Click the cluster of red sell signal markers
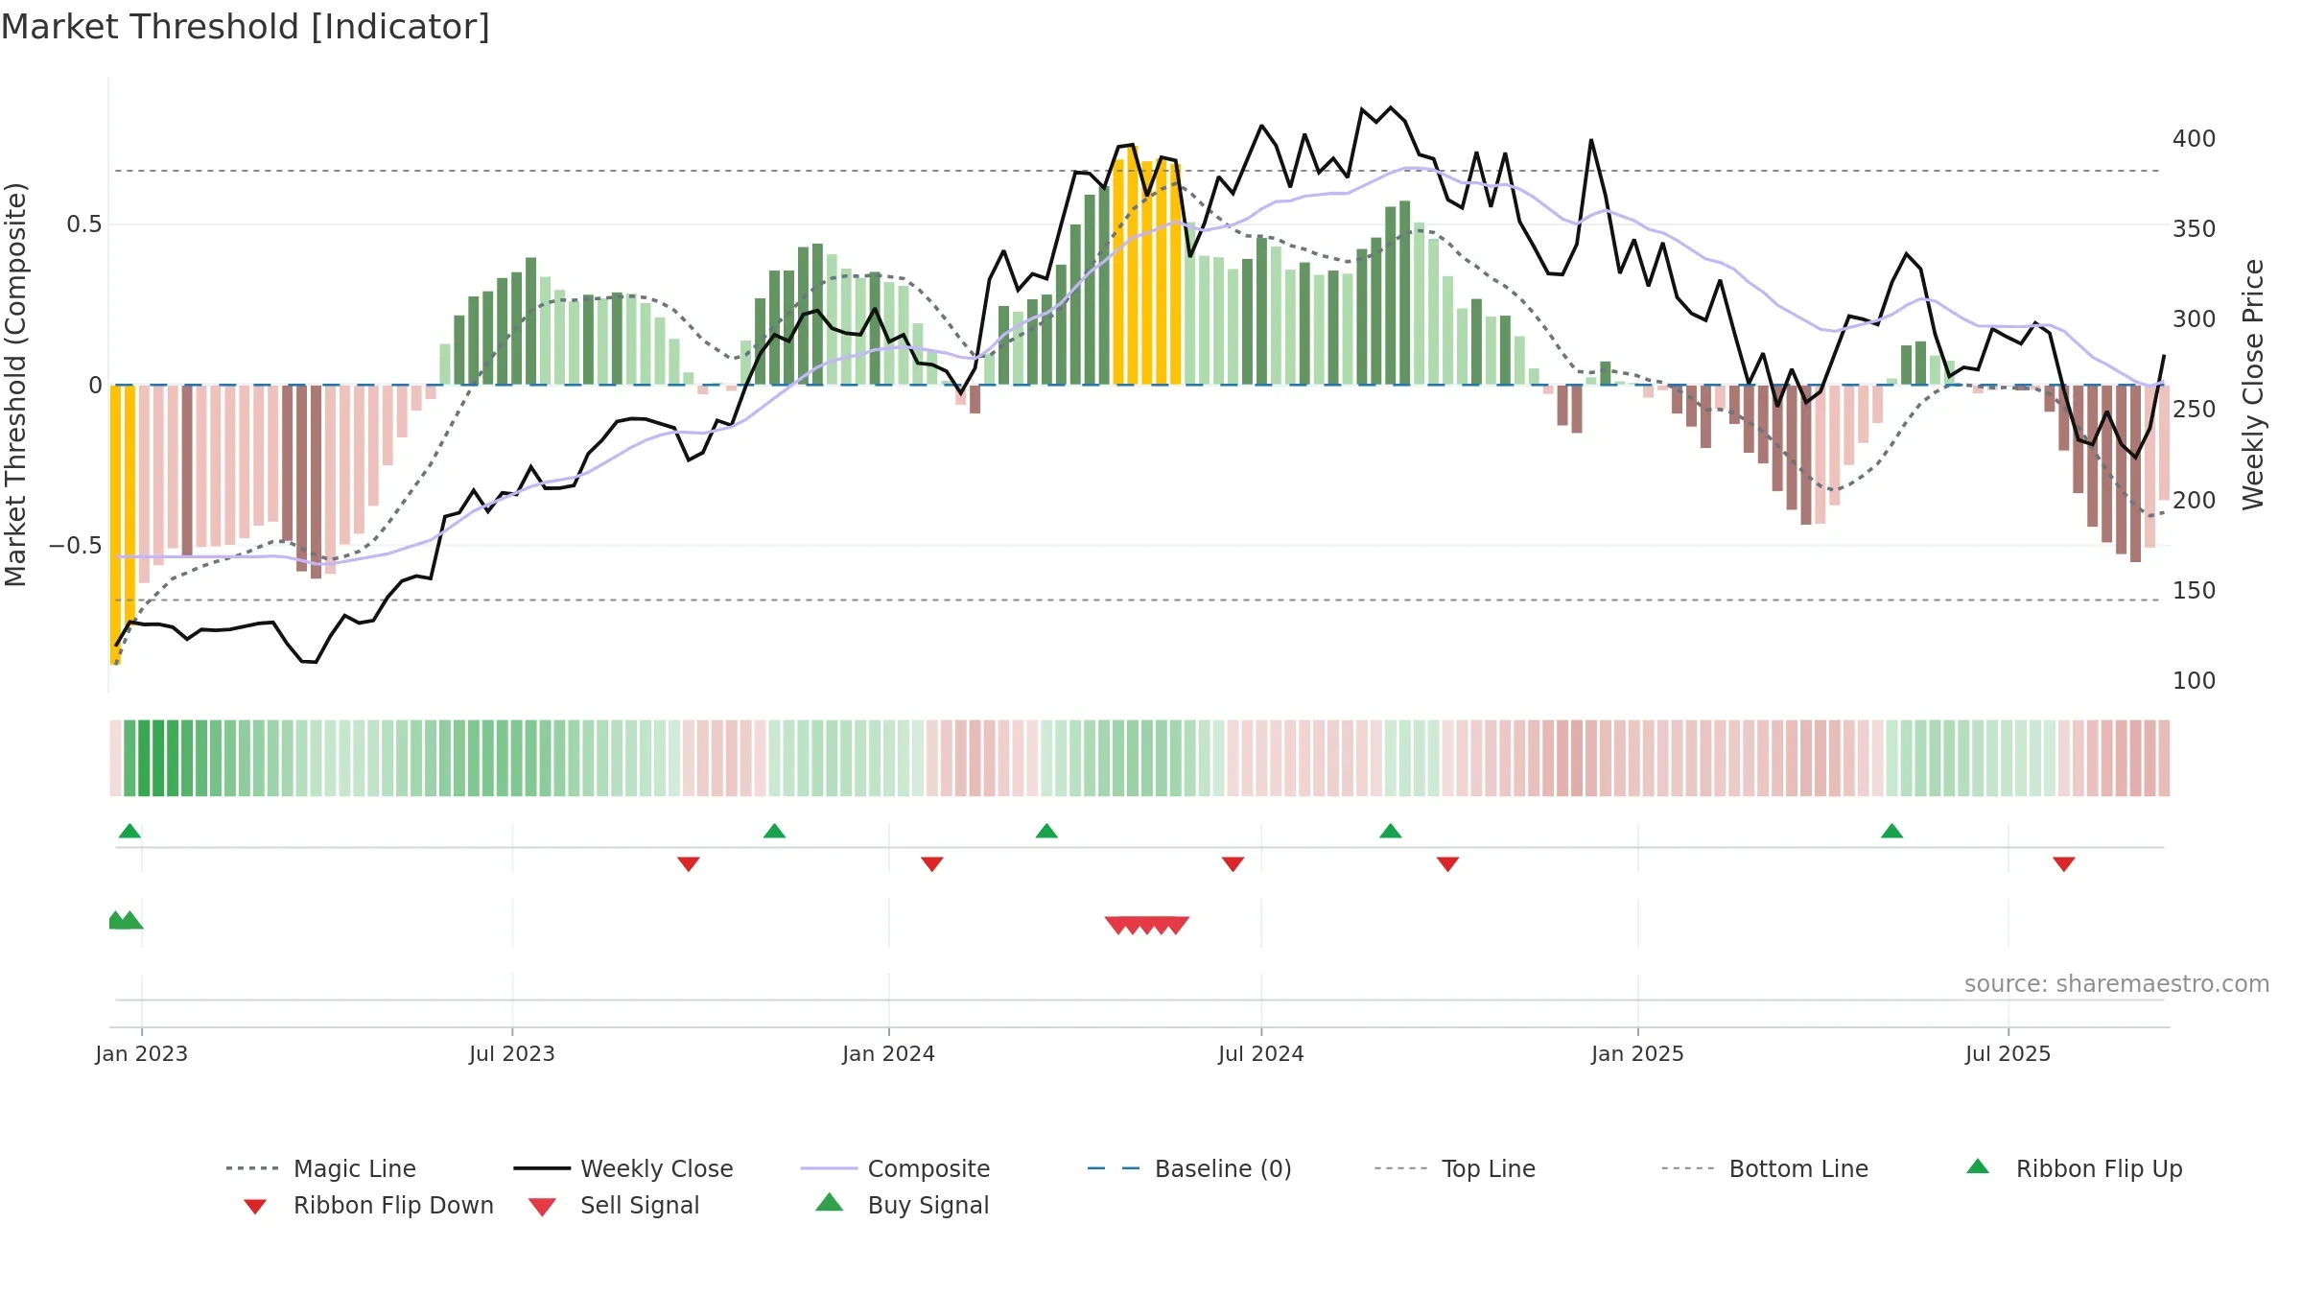The height and width of the screenshot is (1295, 2302). point(1147,925)
